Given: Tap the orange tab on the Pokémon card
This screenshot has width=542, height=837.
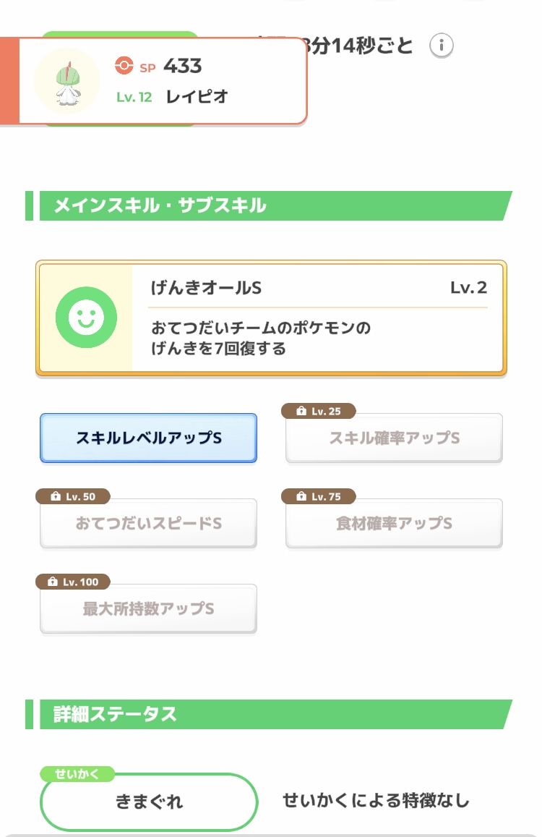Looking at the screenshot, I should click(9, 81).
